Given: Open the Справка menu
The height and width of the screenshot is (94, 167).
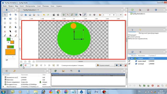Looking at the screenshot, I should click(x=59, y=6).
